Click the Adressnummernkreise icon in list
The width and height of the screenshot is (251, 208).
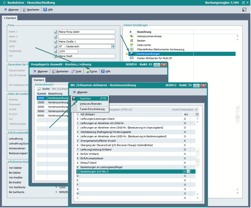132,36
